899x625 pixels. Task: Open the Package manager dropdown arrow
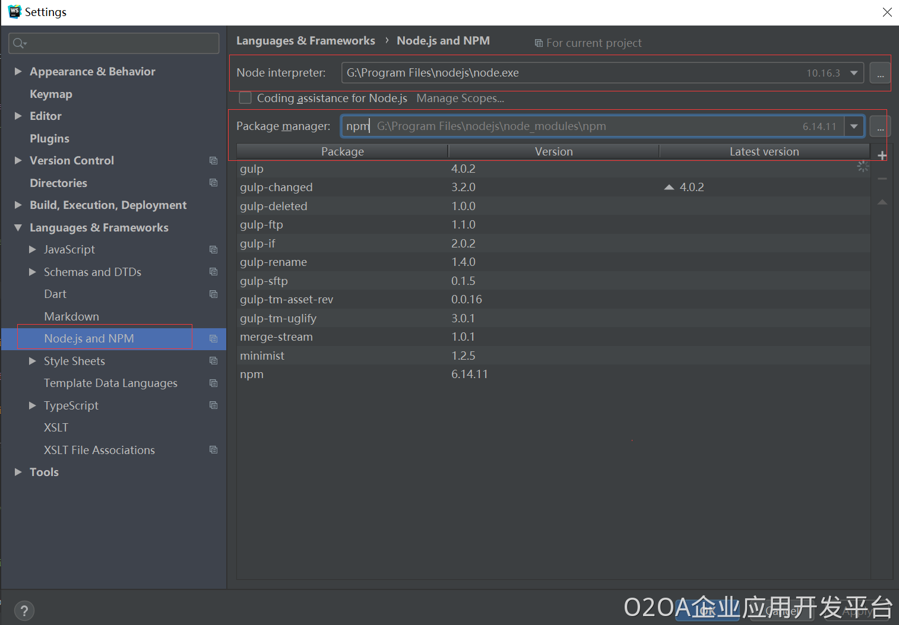854,126
